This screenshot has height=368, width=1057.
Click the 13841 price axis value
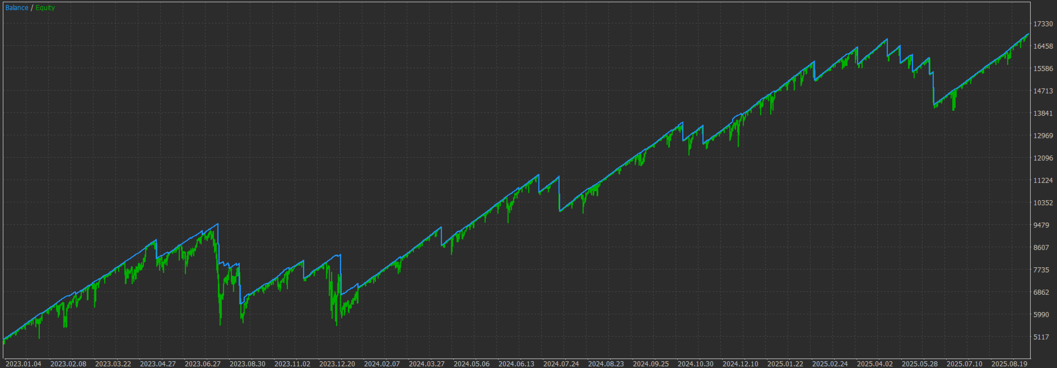click(1043, 114)
